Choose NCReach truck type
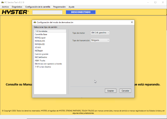Screen dimensions: 167x119 (x=39, y=51)
